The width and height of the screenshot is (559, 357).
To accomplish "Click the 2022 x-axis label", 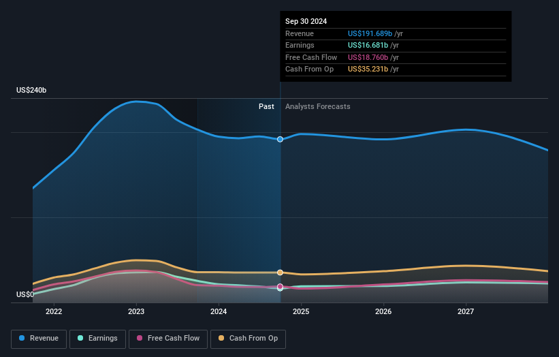I will pos(54,311).
